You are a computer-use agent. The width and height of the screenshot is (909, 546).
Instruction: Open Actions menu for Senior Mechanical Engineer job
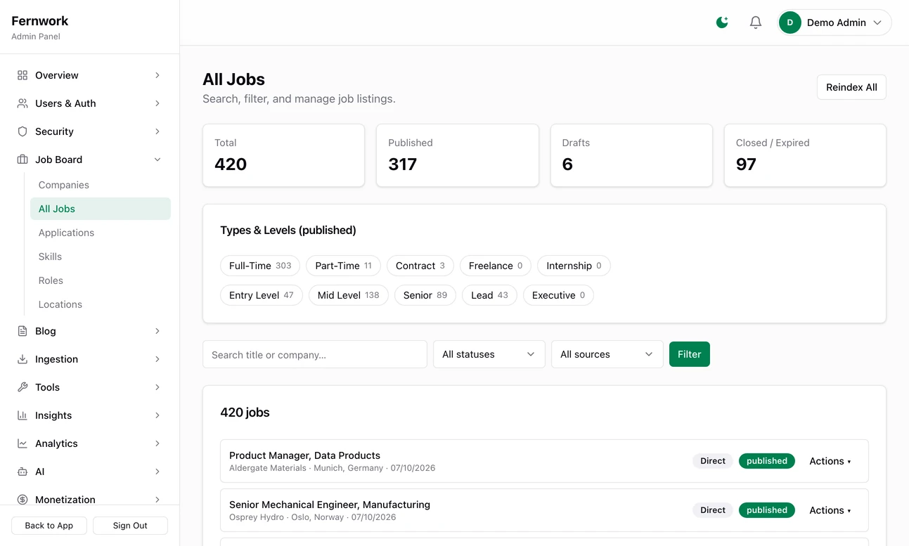830,510
